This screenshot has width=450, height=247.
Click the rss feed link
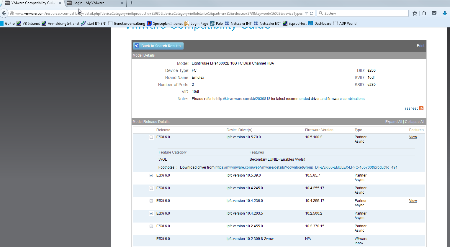click(x=412, y=108)
